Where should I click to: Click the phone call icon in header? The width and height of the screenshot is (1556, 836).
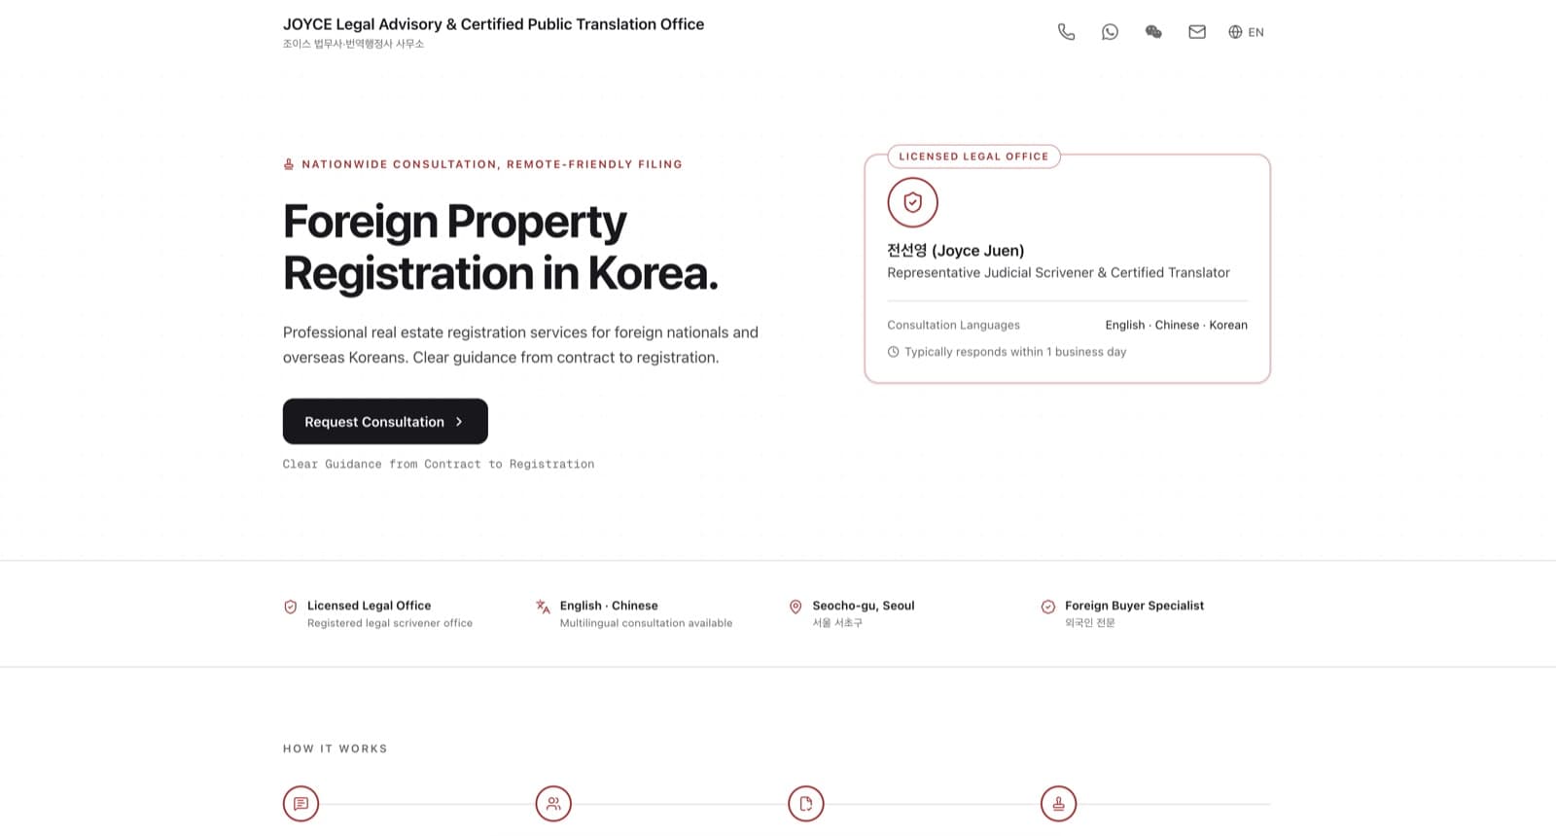coord(1066,32)
